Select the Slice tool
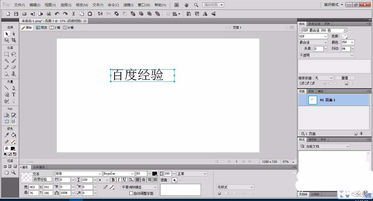The width and height of the screenshot is (373, 201). pos(13,115)
